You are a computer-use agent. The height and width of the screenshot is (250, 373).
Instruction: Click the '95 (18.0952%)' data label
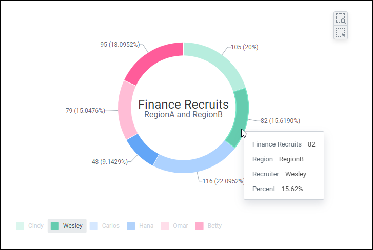pos(120,45)
